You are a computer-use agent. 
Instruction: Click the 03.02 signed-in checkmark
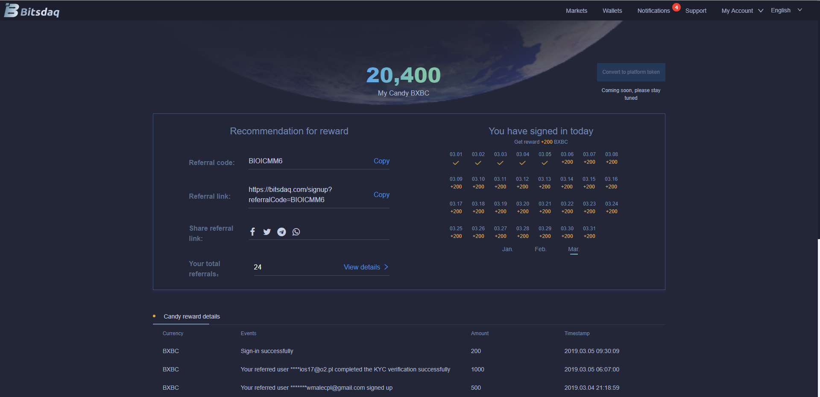pyautogui.click(x=478, y=163)
